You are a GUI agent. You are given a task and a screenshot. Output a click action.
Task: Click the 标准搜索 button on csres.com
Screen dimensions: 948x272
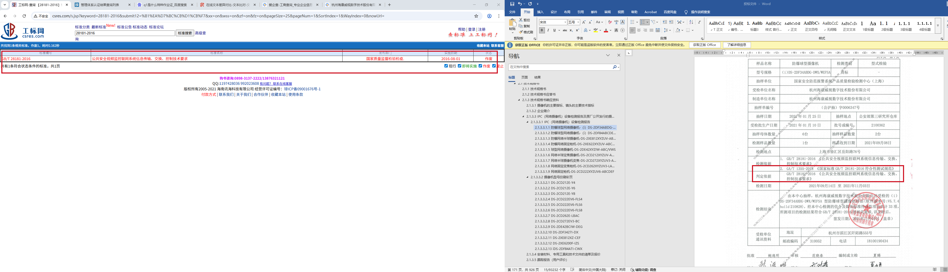tap(185, 33)
